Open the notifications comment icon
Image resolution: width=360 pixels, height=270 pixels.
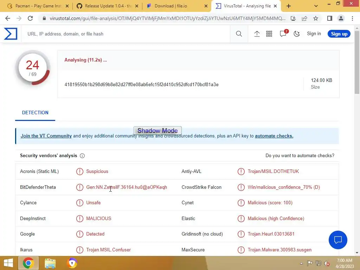283,33
